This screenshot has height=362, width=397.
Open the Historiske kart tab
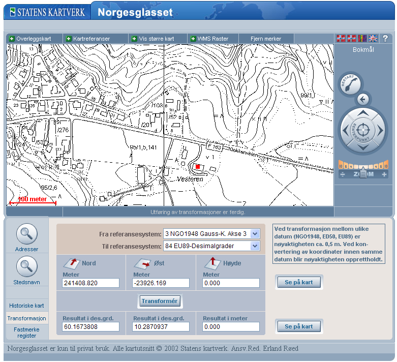[26, 306]
